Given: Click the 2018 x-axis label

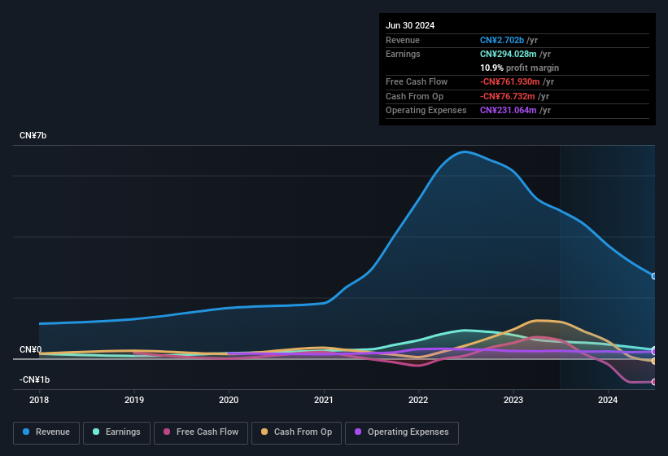Looking at the screenshot, I should (39, 400).
